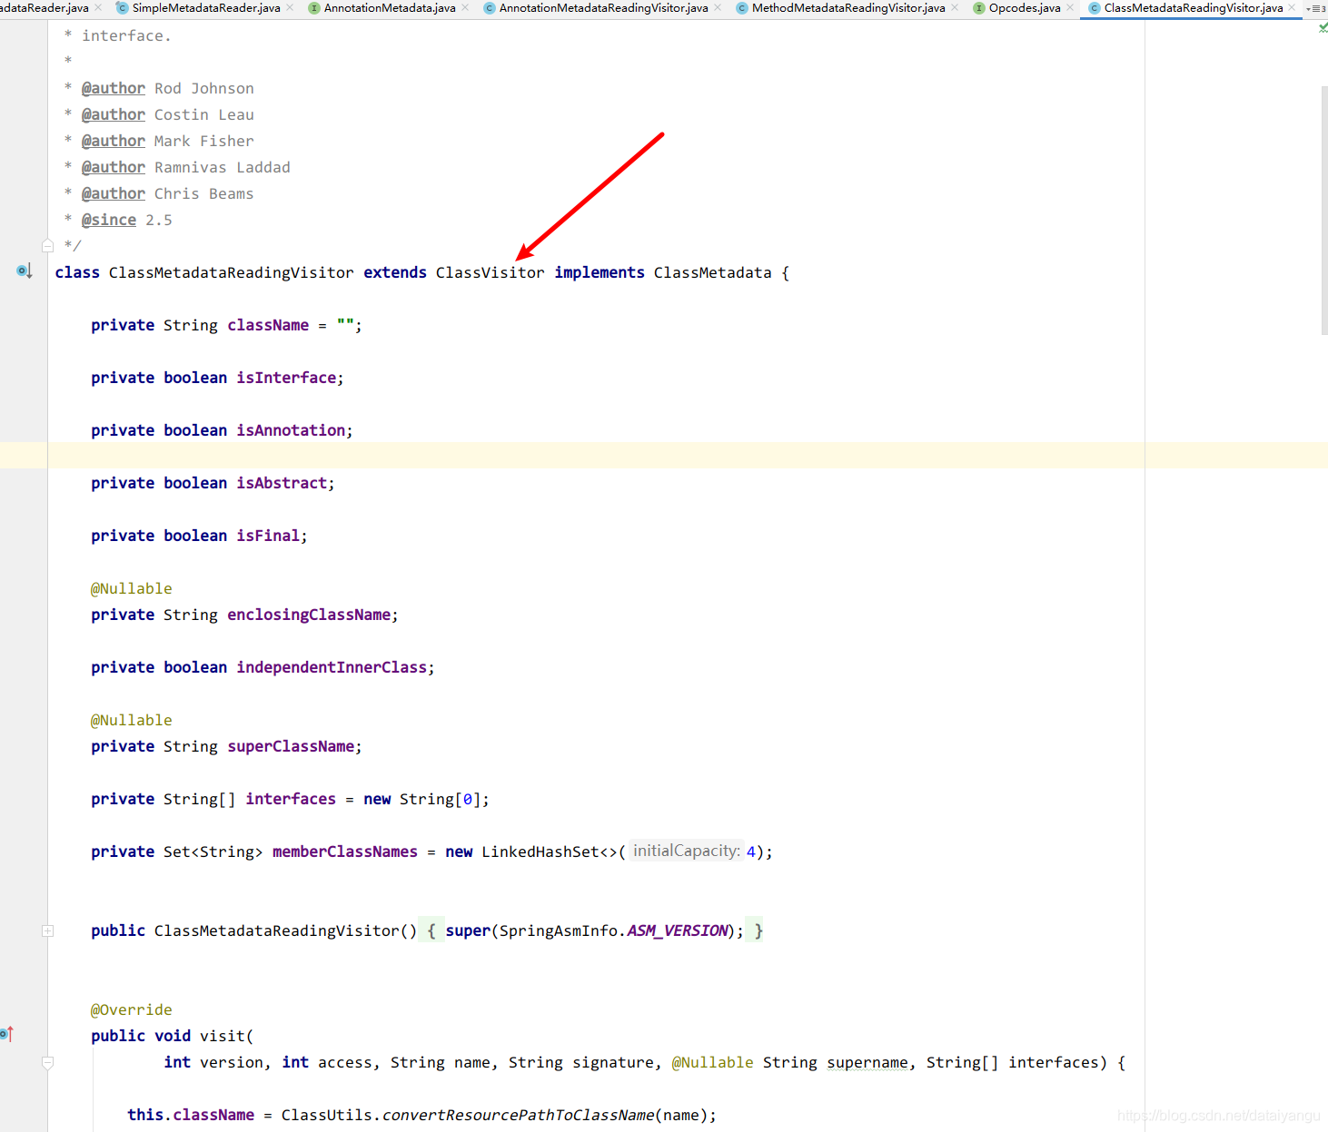Screen dimensions: 1328x1132
Task: Click the @since Javadoc tag
Action: tap(109, 220)
